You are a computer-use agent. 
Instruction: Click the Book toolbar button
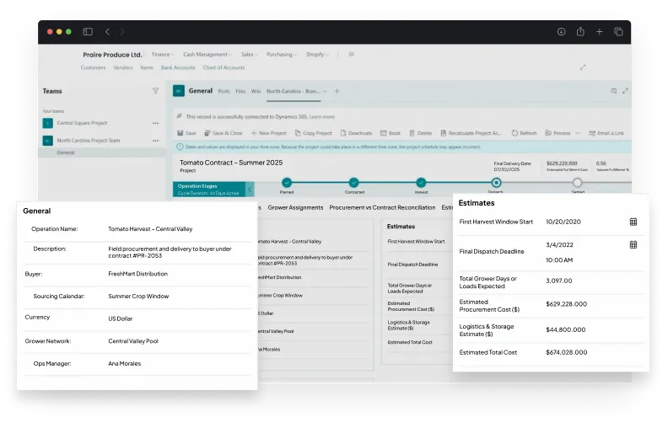point(391,133)
